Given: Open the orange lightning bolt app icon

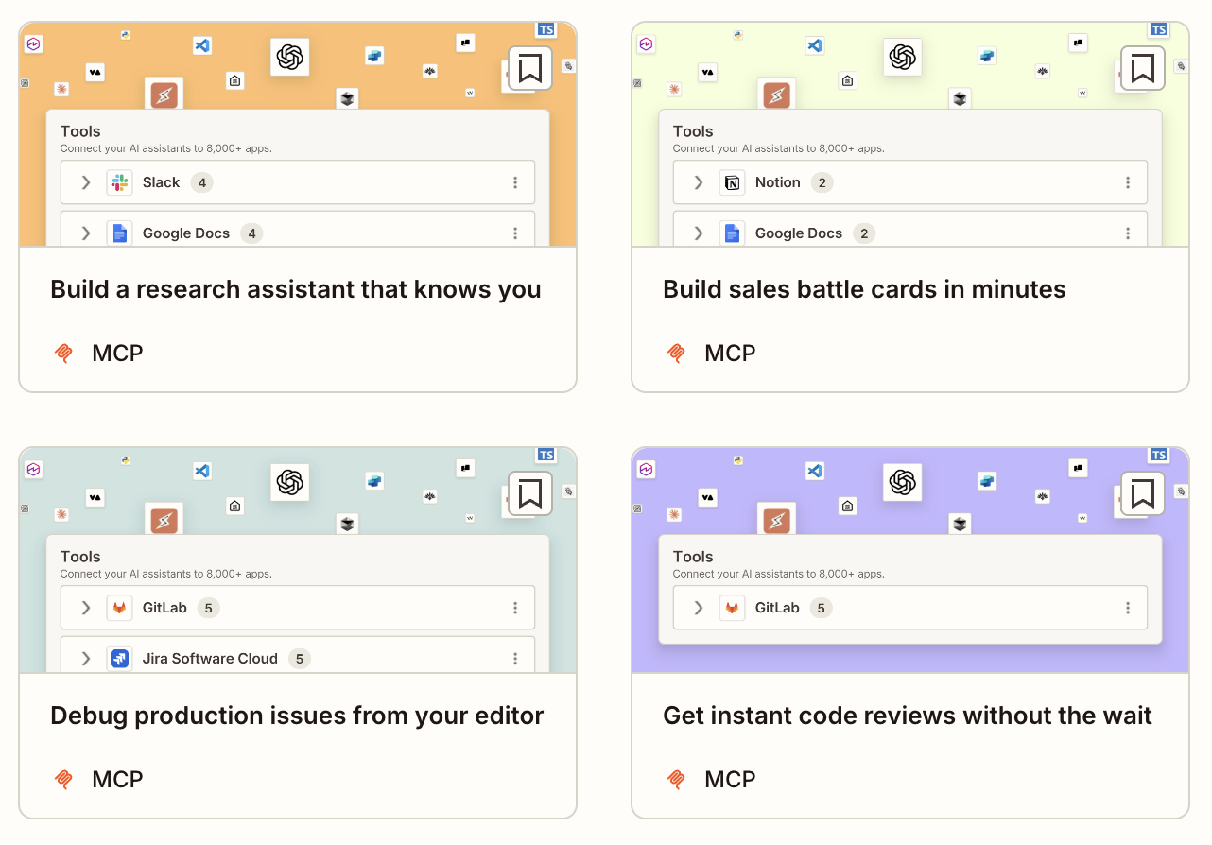Looking at the screenshot, I should (164, 95).
